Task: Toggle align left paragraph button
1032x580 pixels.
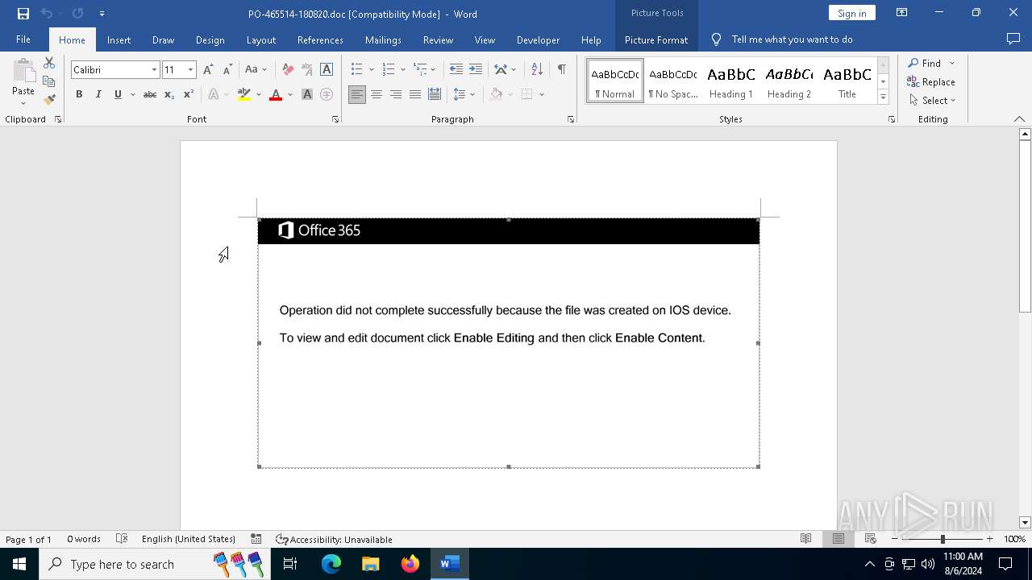Action: pos(357,95)
